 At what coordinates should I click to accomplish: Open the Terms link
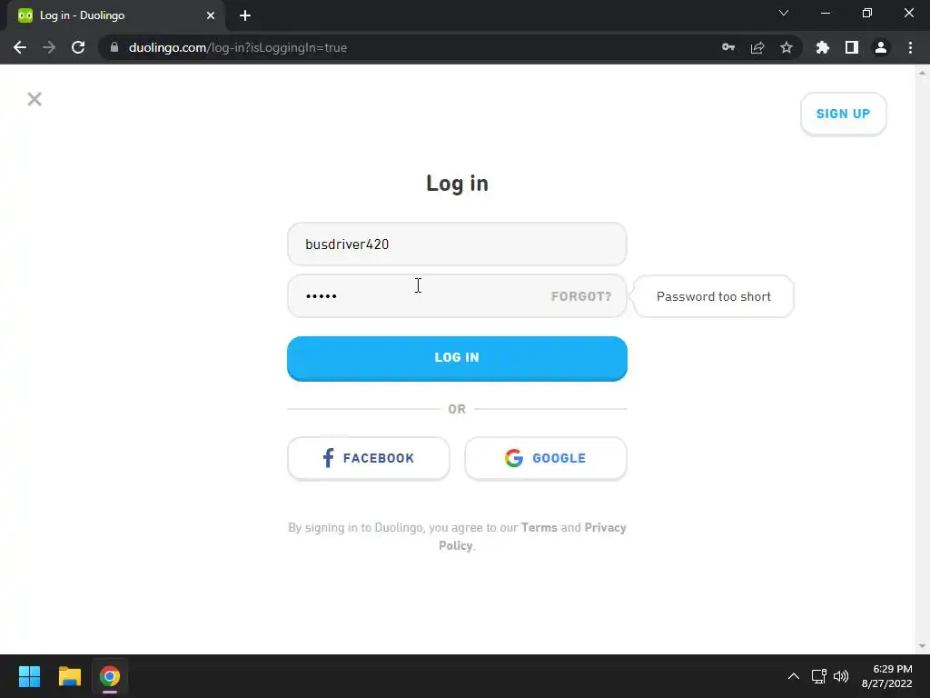(539, 528)
